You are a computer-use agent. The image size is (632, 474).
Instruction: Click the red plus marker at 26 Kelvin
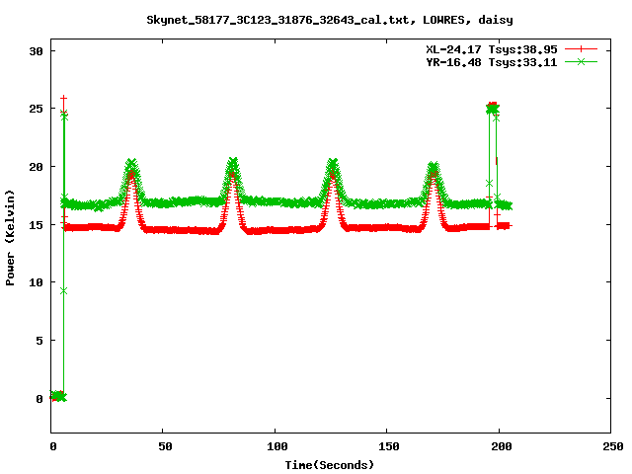coord(63,98)
